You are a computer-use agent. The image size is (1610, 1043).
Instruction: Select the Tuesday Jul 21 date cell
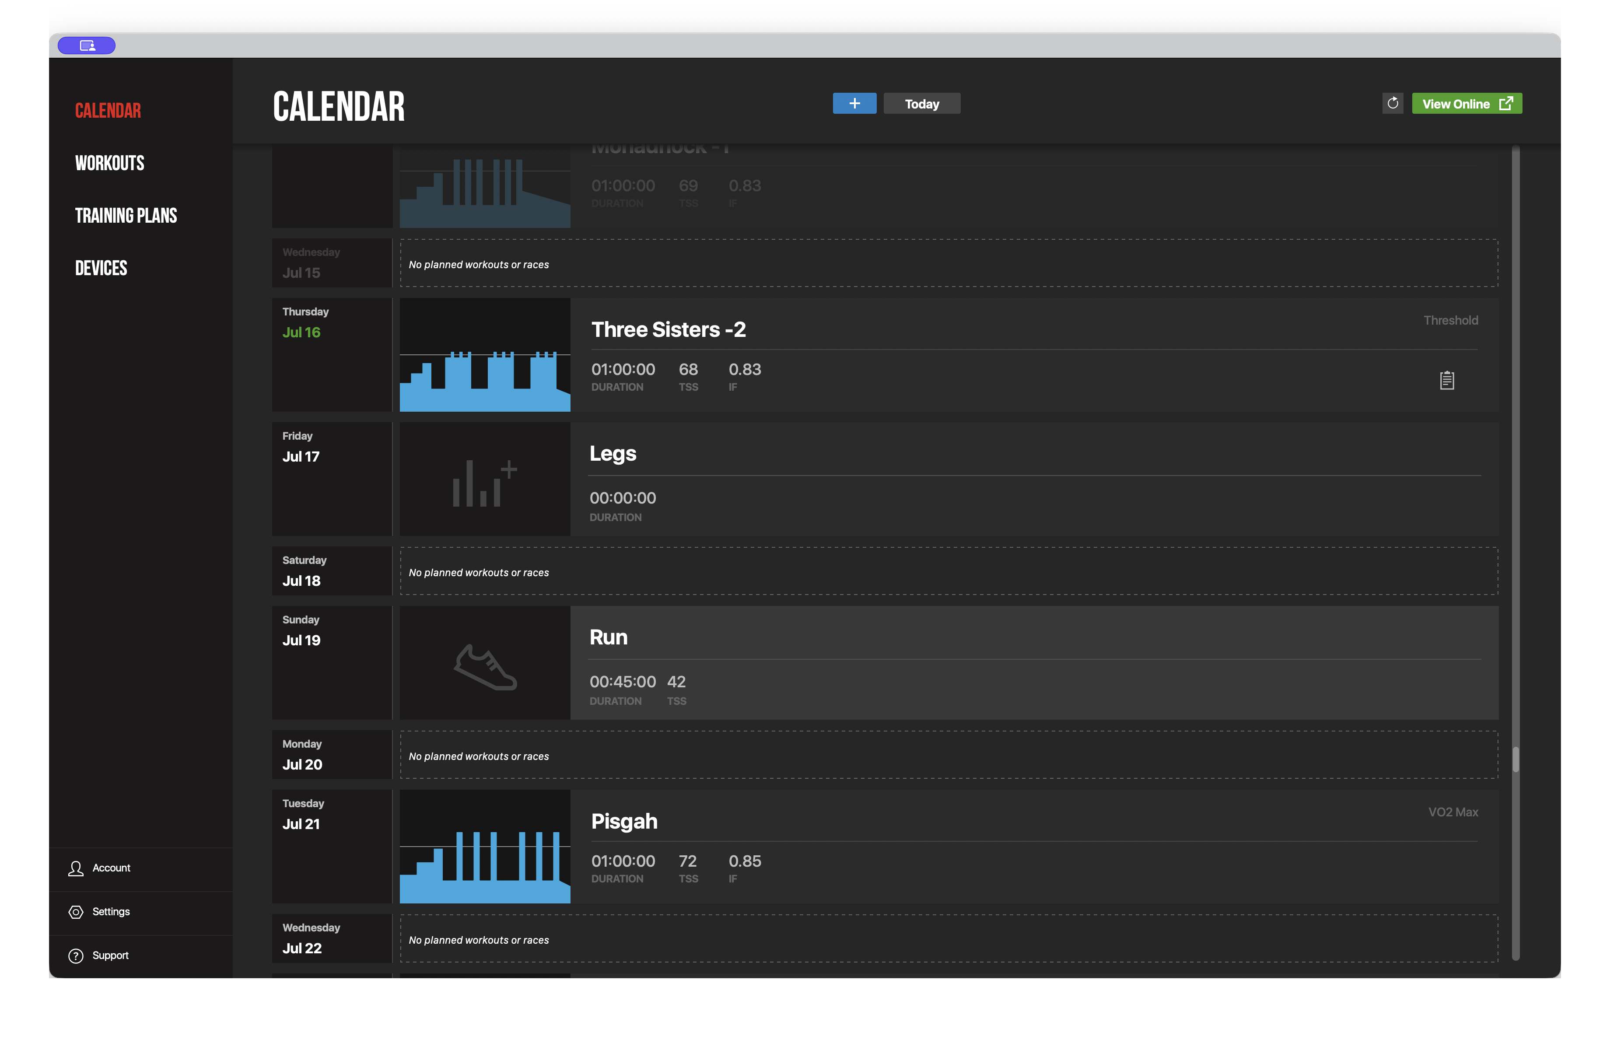(332, 846)
